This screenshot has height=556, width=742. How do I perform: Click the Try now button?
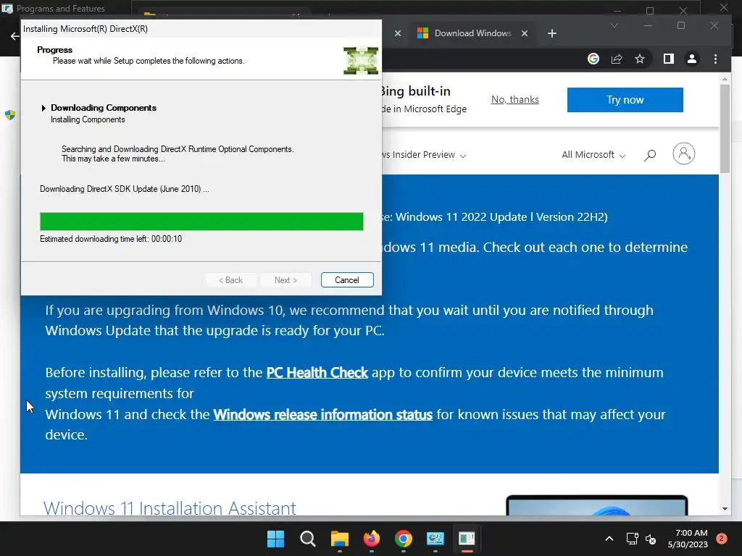(x=625, y=100)
